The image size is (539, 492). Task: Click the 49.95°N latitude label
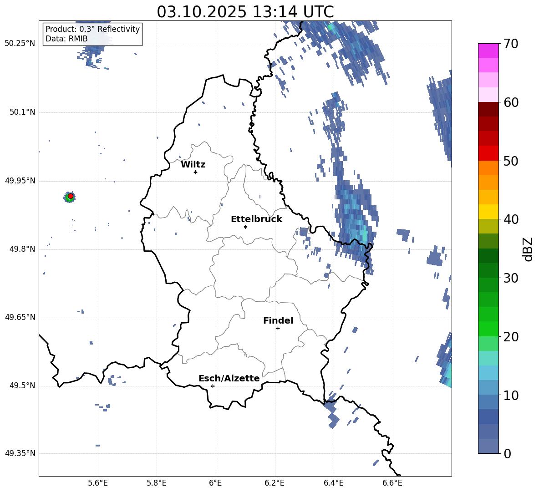(20, 181)
